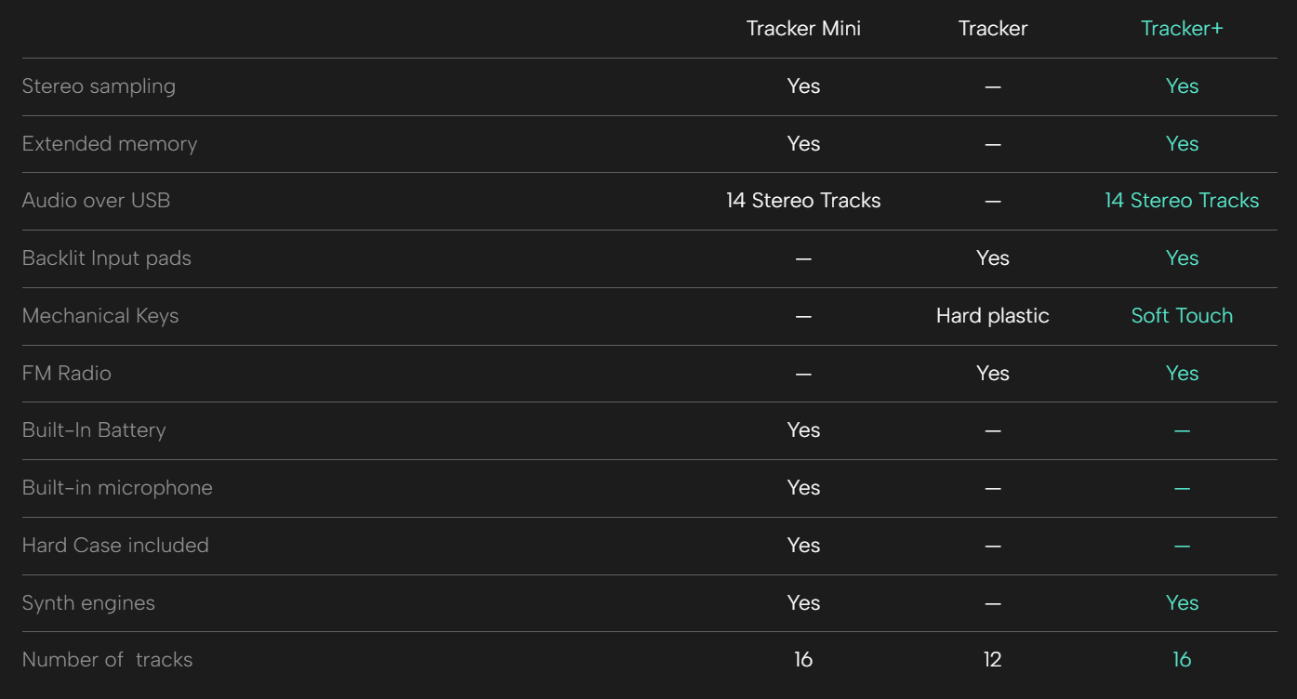Click the Hard plastic value for Tracker

pos(992,316)
